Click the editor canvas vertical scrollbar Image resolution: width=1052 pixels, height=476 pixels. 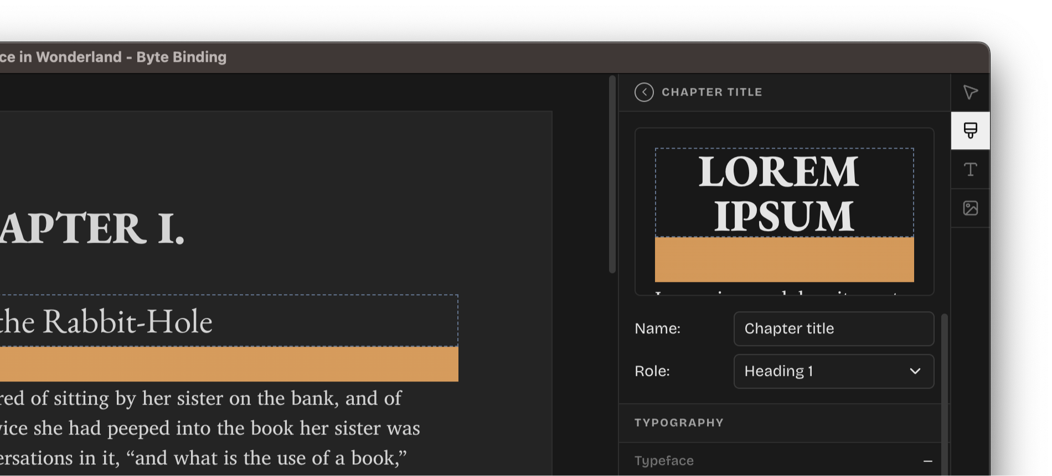click(612, 174)
